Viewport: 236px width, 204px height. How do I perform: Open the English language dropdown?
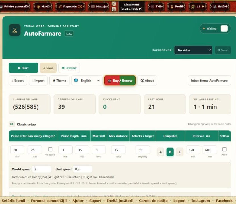coord(87,81)
